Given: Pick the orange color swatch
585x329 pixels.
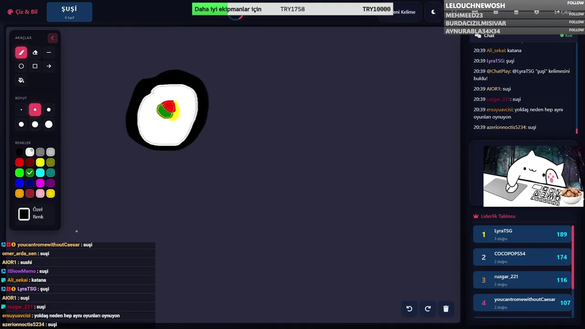Looking at the screenshot, I should [x=19, y=194].
